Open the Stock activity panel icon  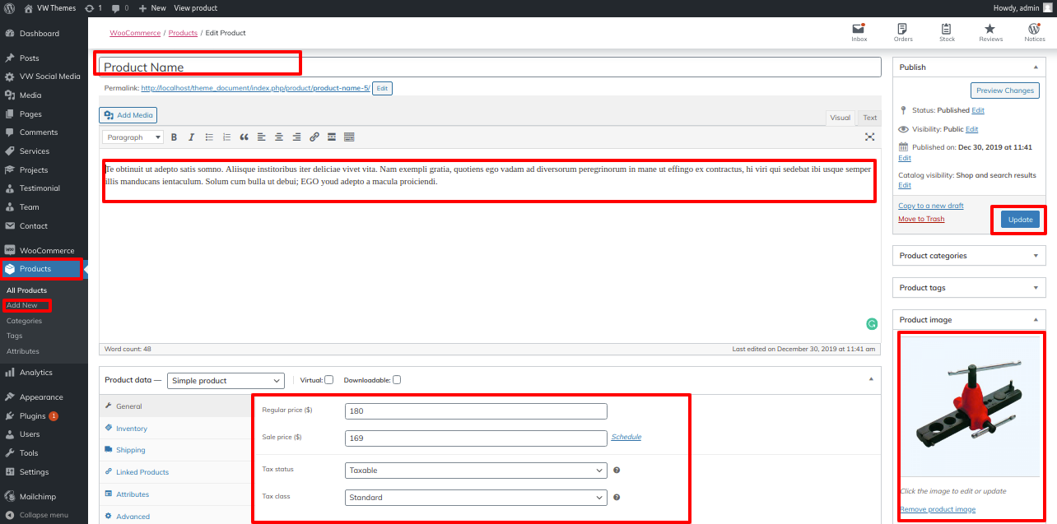(947, 32)
